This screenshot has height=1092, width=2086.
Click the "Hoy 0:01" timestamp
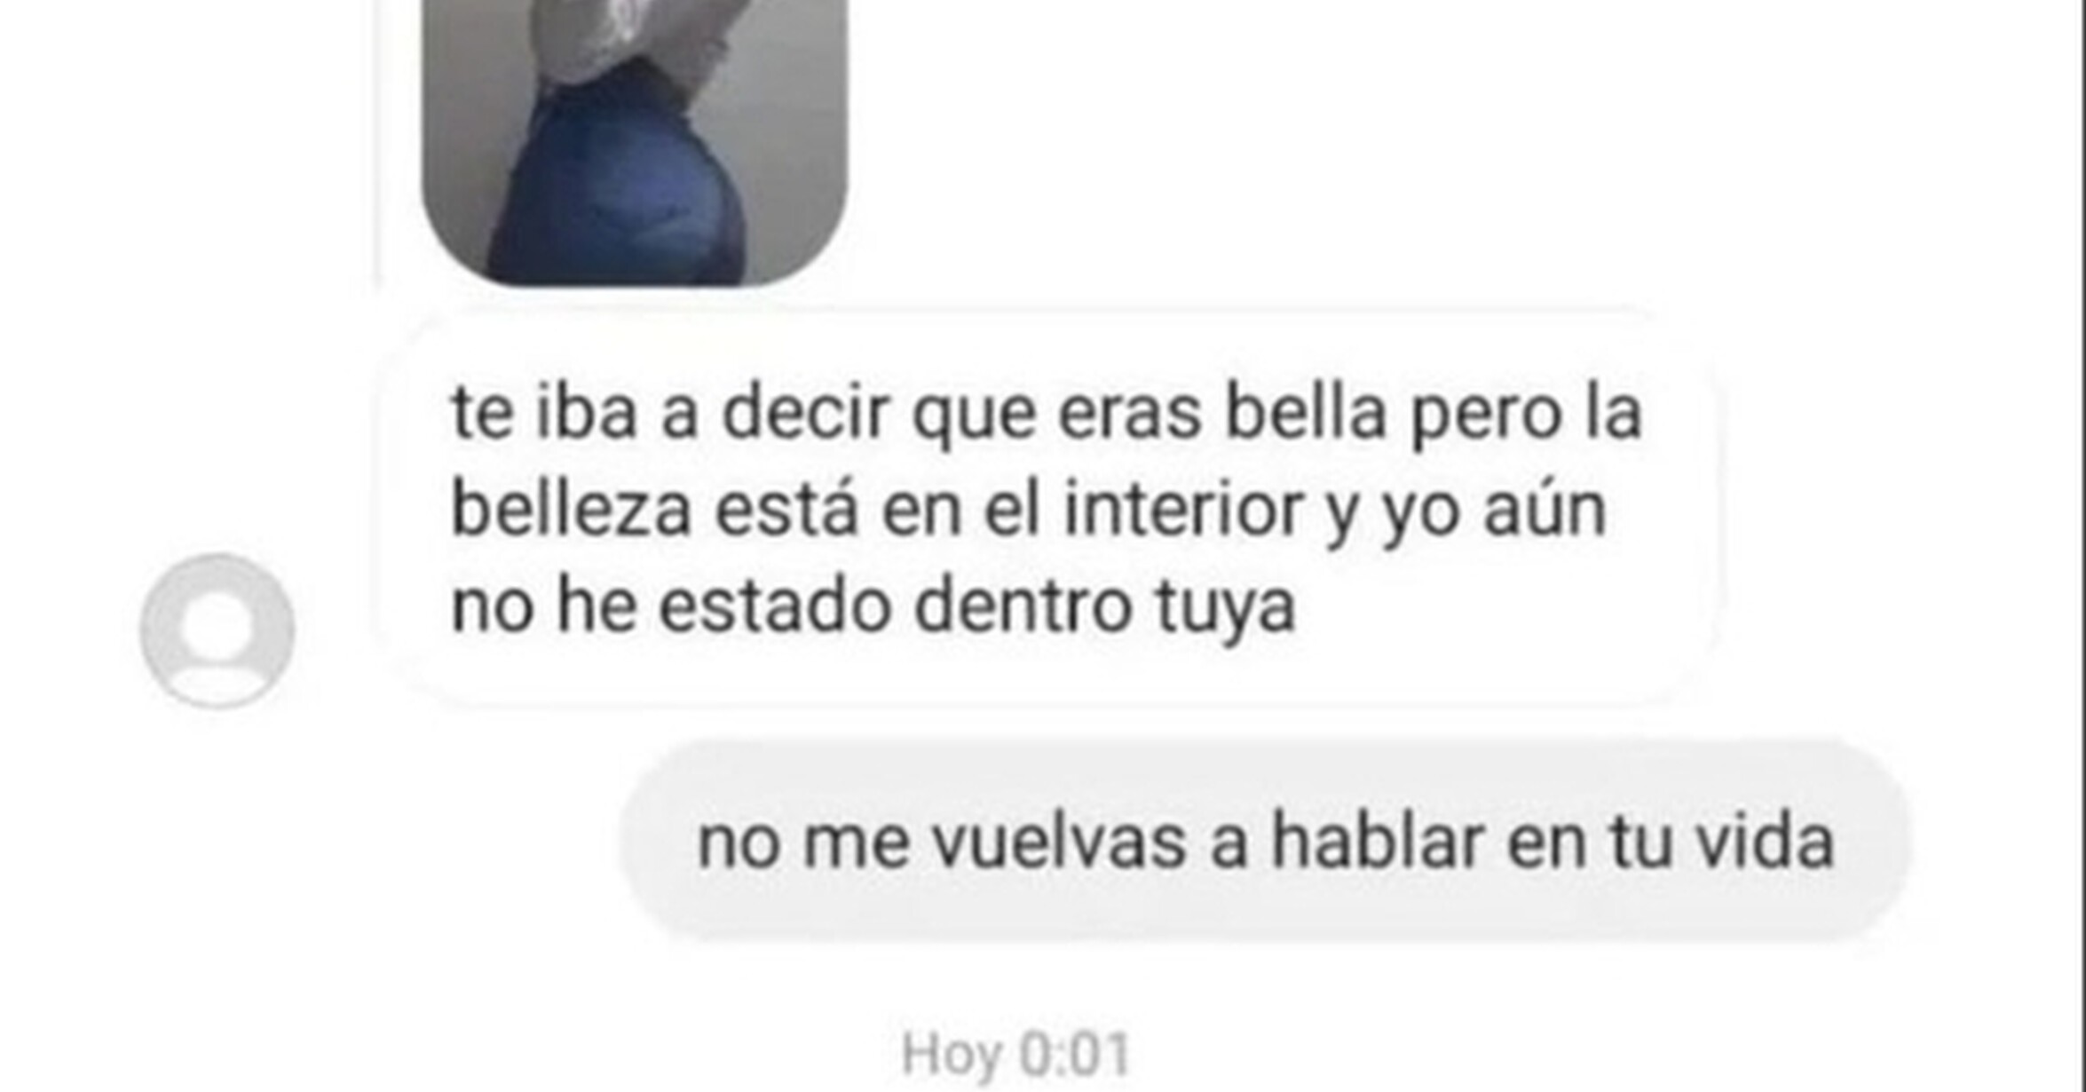coord(1015,1055)
